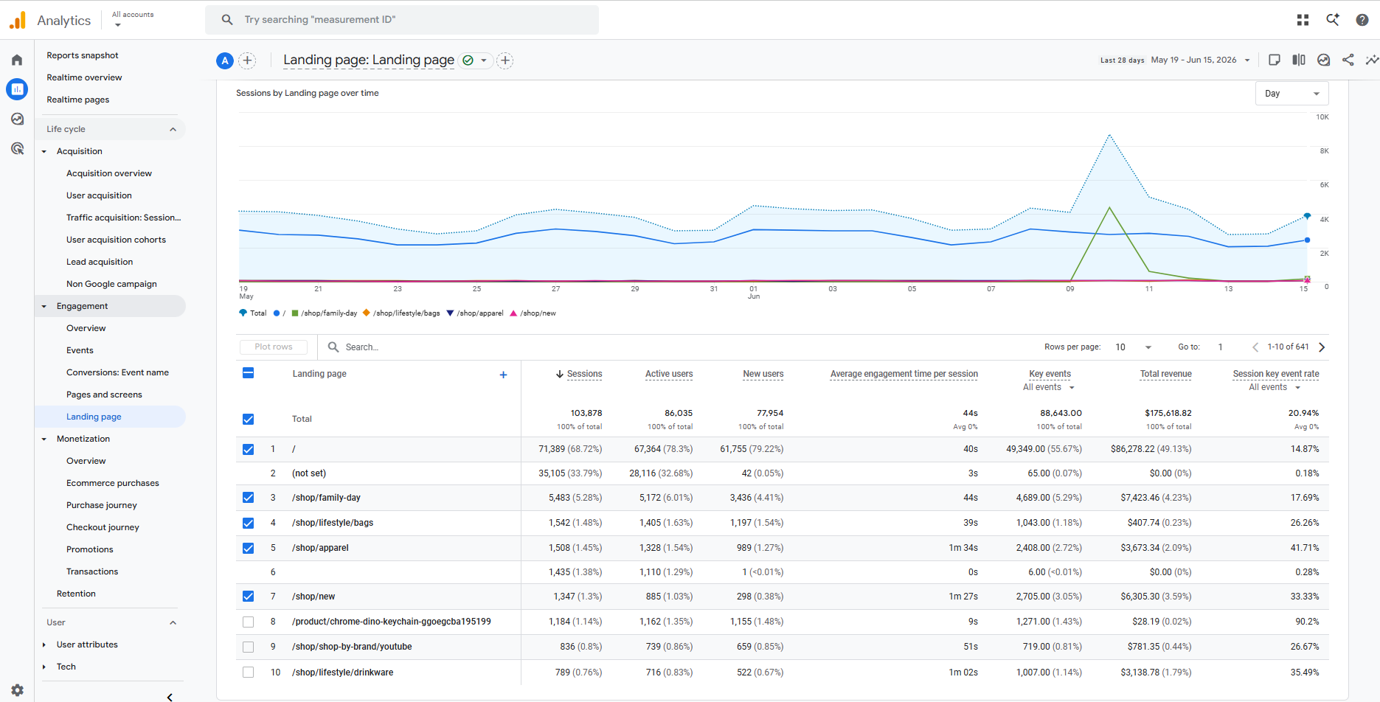Share this report icon

[x=1348, y=60]
